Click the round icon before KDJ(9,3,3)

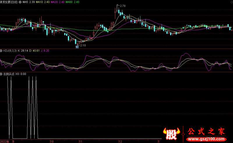1,50
